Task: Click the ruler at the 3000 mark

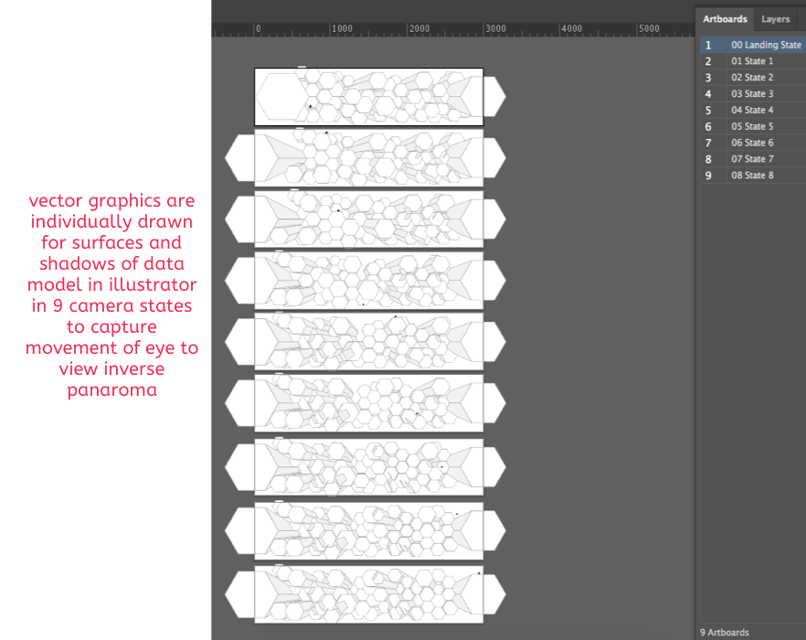Action: (x=484, y=29)
